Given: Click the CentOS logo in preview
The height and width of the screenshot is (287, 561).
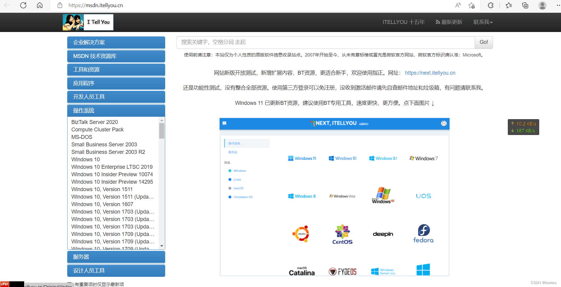Looking at the screenshot, I should (x=342, y=234).
